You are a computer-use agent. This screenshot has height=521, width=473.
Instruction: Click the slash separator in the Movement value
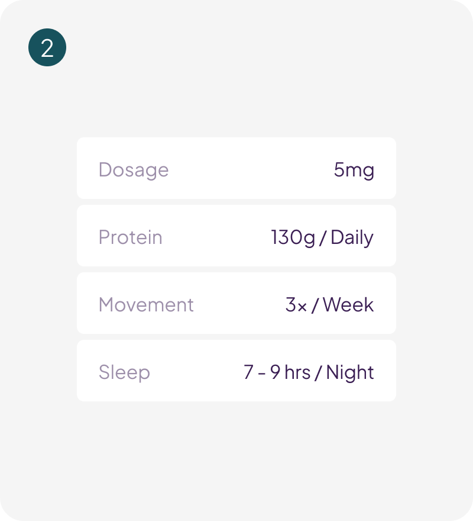[315, 305]
